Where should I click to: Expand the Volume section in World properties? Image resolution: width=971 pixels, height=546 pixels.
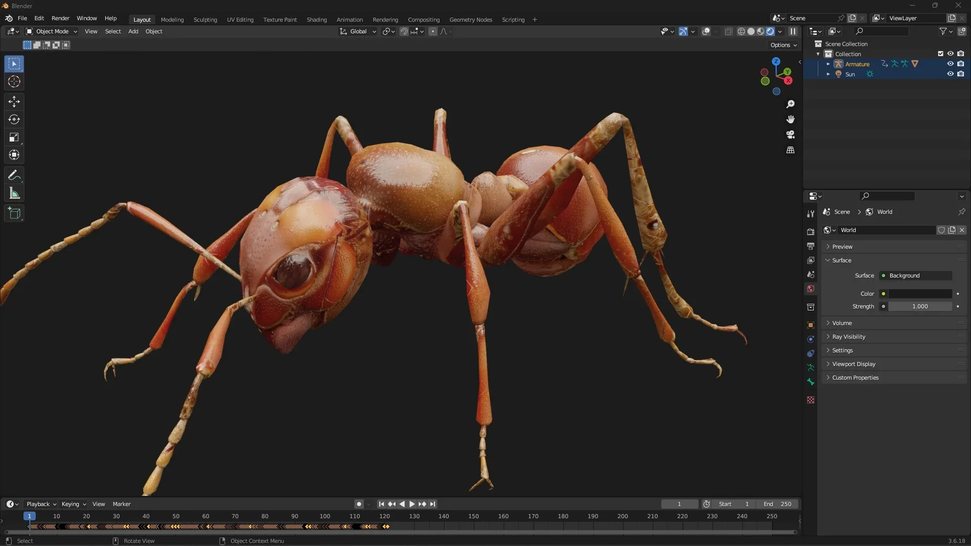coord(843,323)
